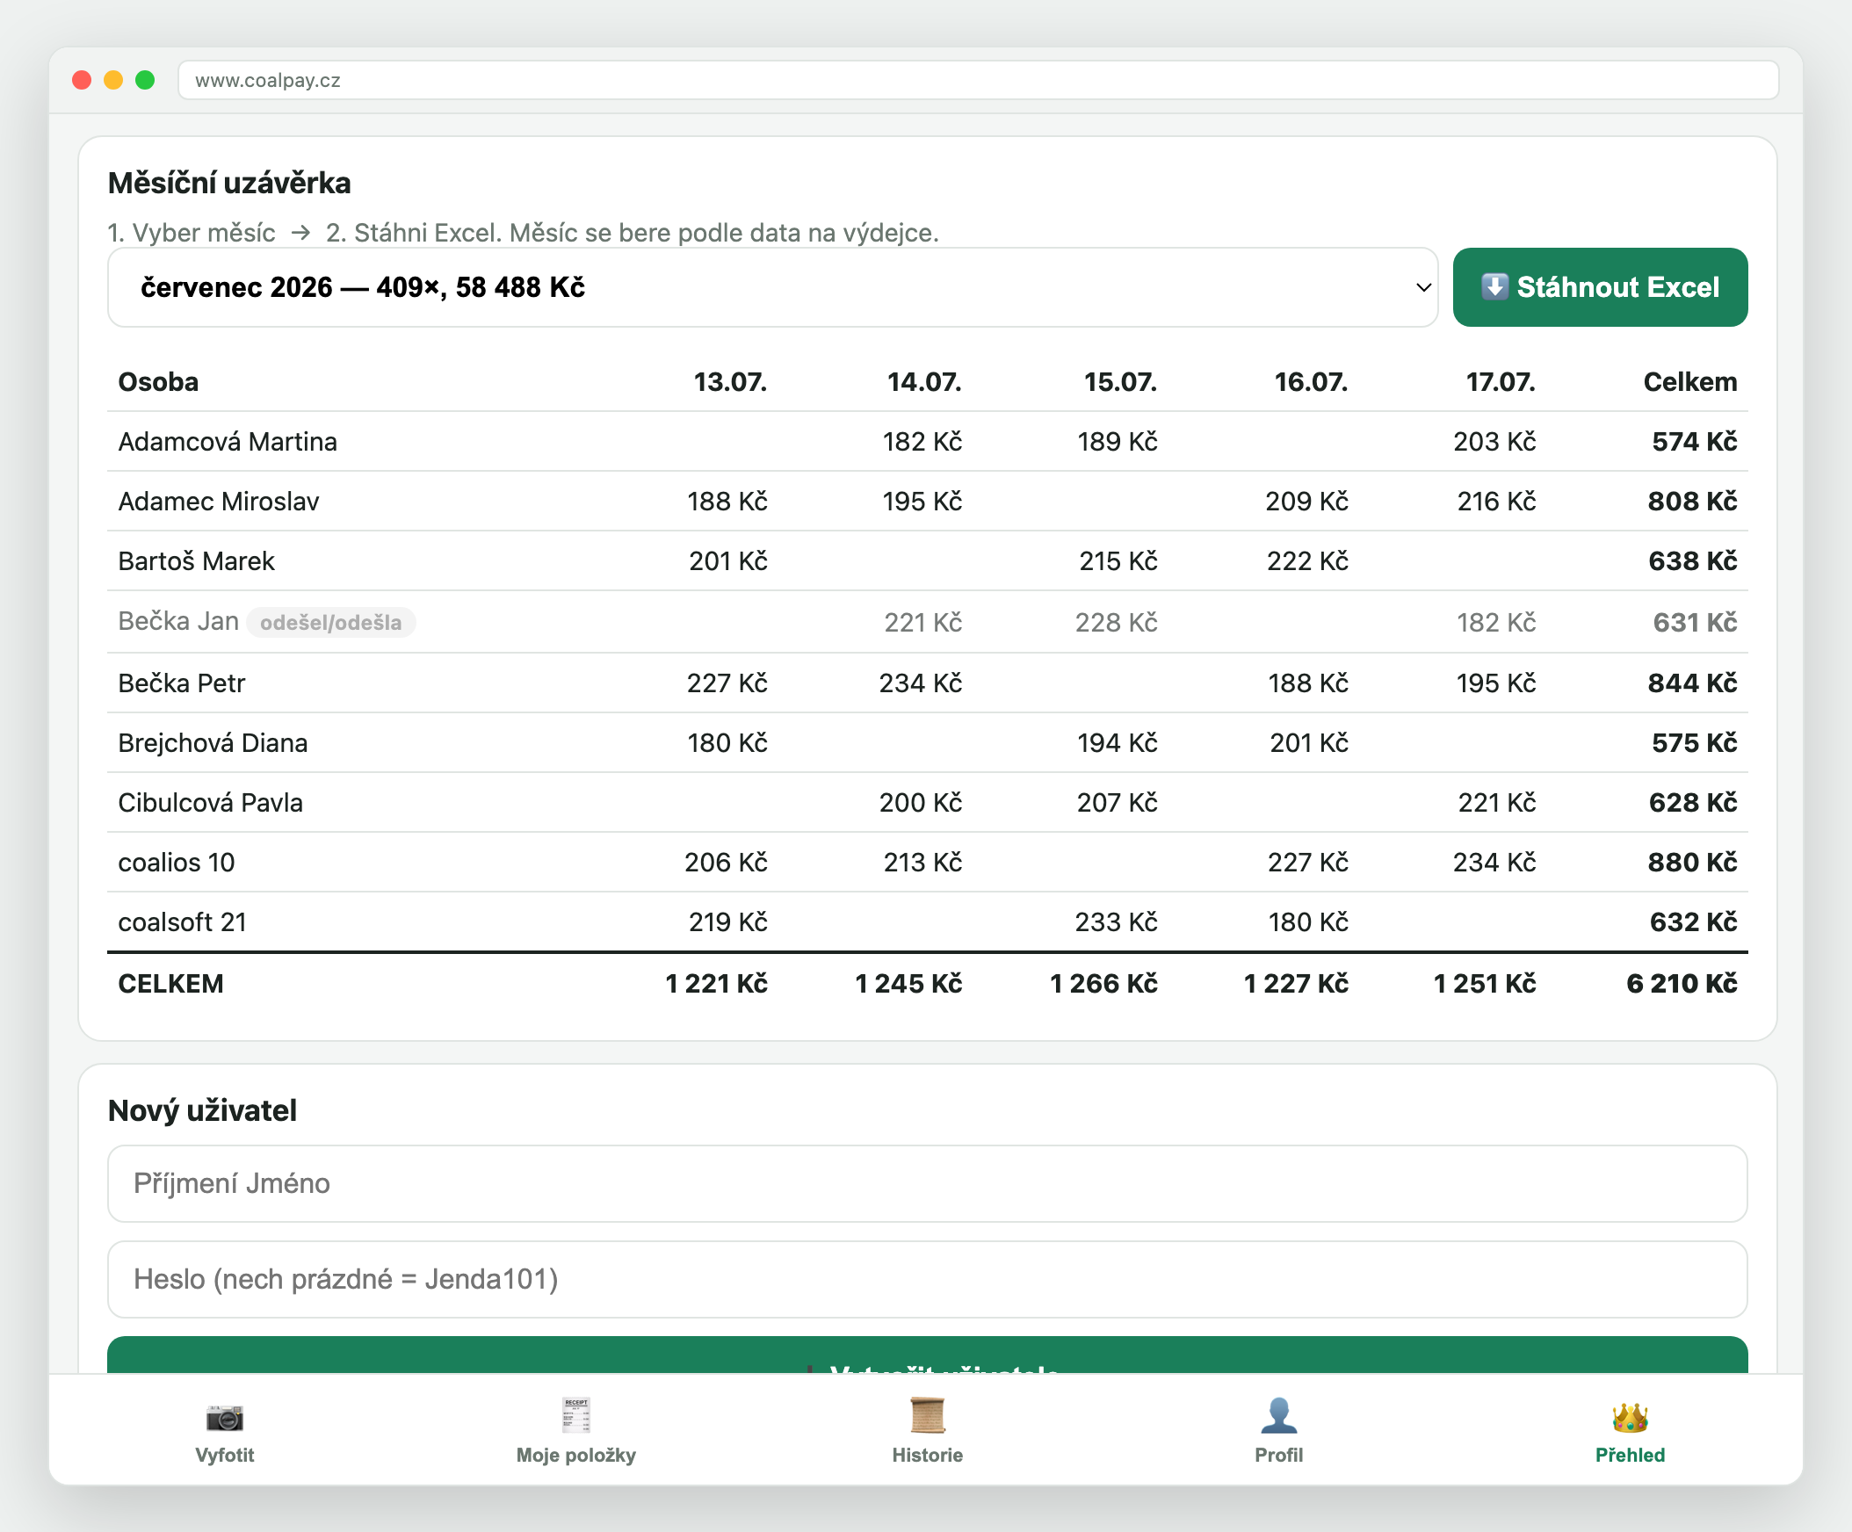The image size is (1852, 1532).
Task: Open the Moje položky receipt icon
Action: click(575, 1414)
